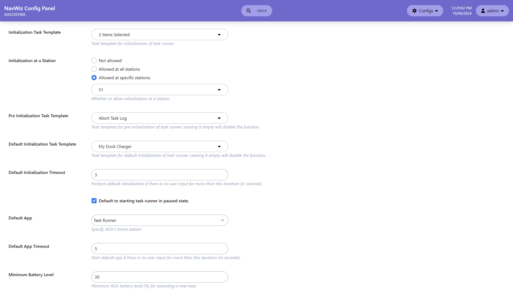Uncheck starting task runner in paused state
The width and height of the screenshot is (513, 289).
94,201
